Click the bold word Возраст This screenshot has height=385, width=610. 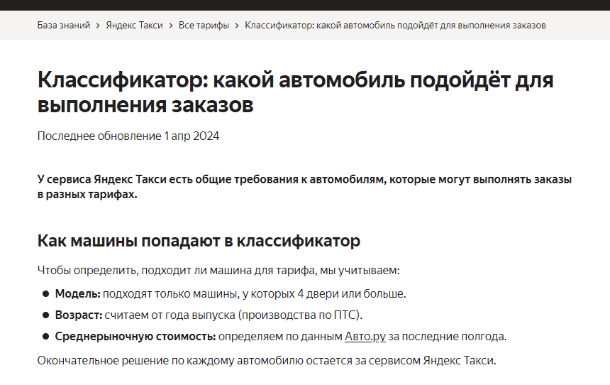(79, 315)
